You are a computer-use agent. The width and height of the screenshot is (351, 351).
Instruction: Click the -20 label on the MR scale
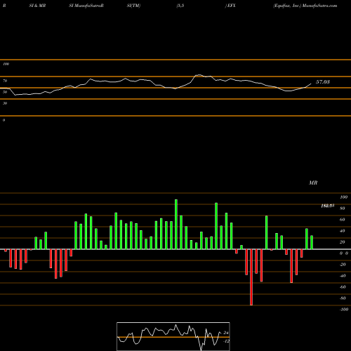click(343, 265)
